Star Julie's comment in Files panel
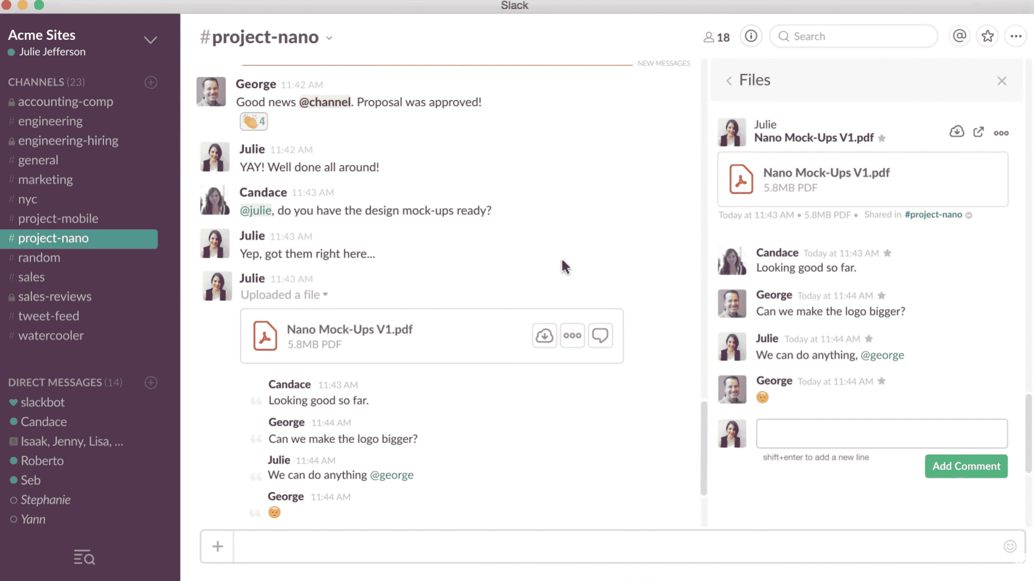The image size is (1034, 581). point(869,339)
